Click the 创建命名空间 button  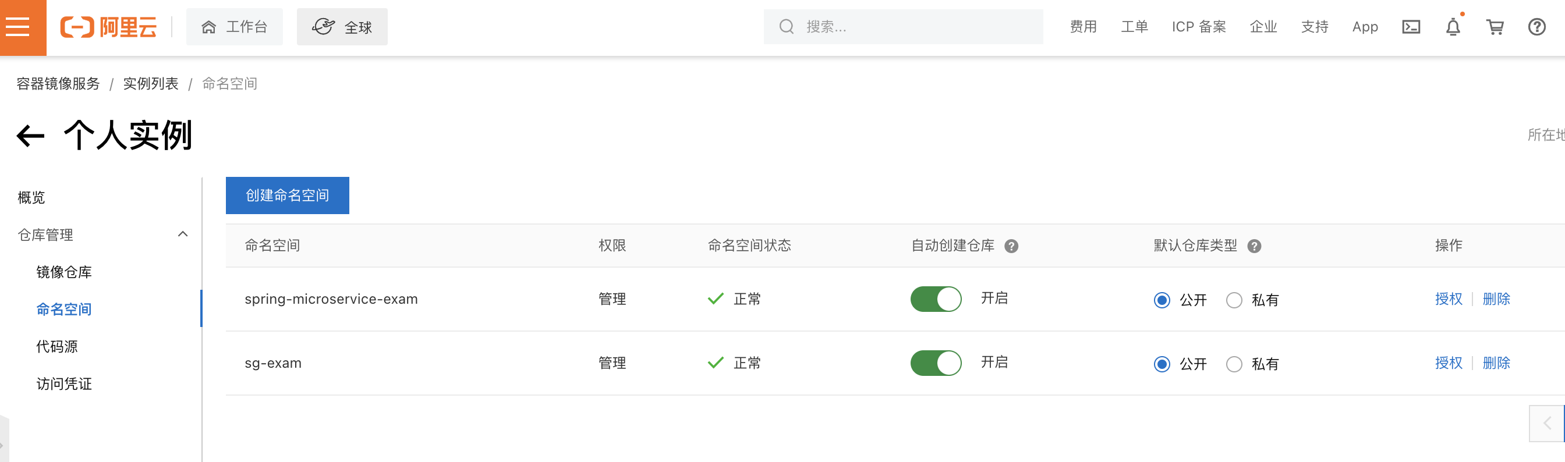(288, 196)
